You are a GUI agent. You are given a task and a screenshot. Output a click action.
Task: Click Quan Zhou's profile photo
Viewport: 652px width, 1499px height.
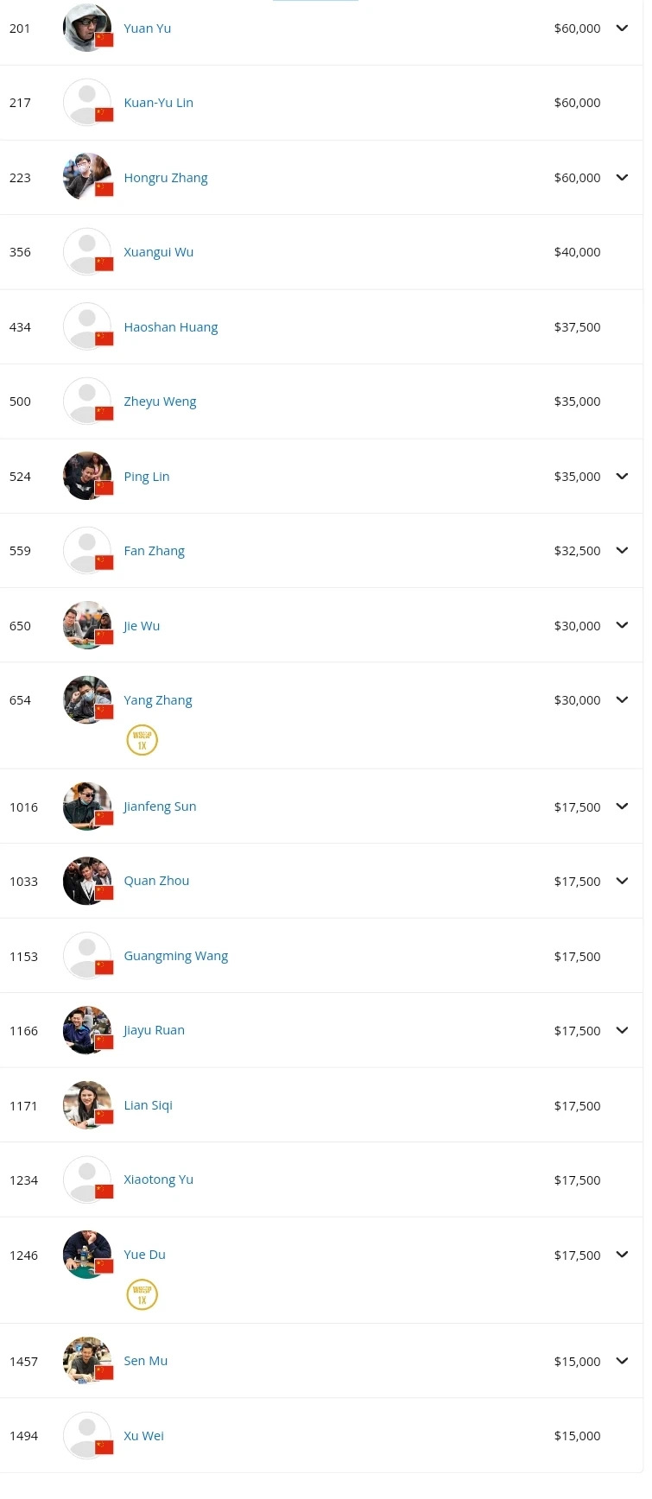click(x=85, y=880)
